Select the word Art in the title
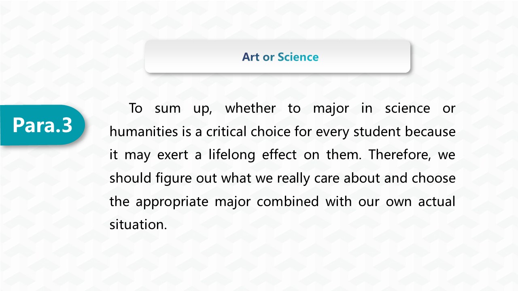The image size is (518, 291). click(251, 57)
